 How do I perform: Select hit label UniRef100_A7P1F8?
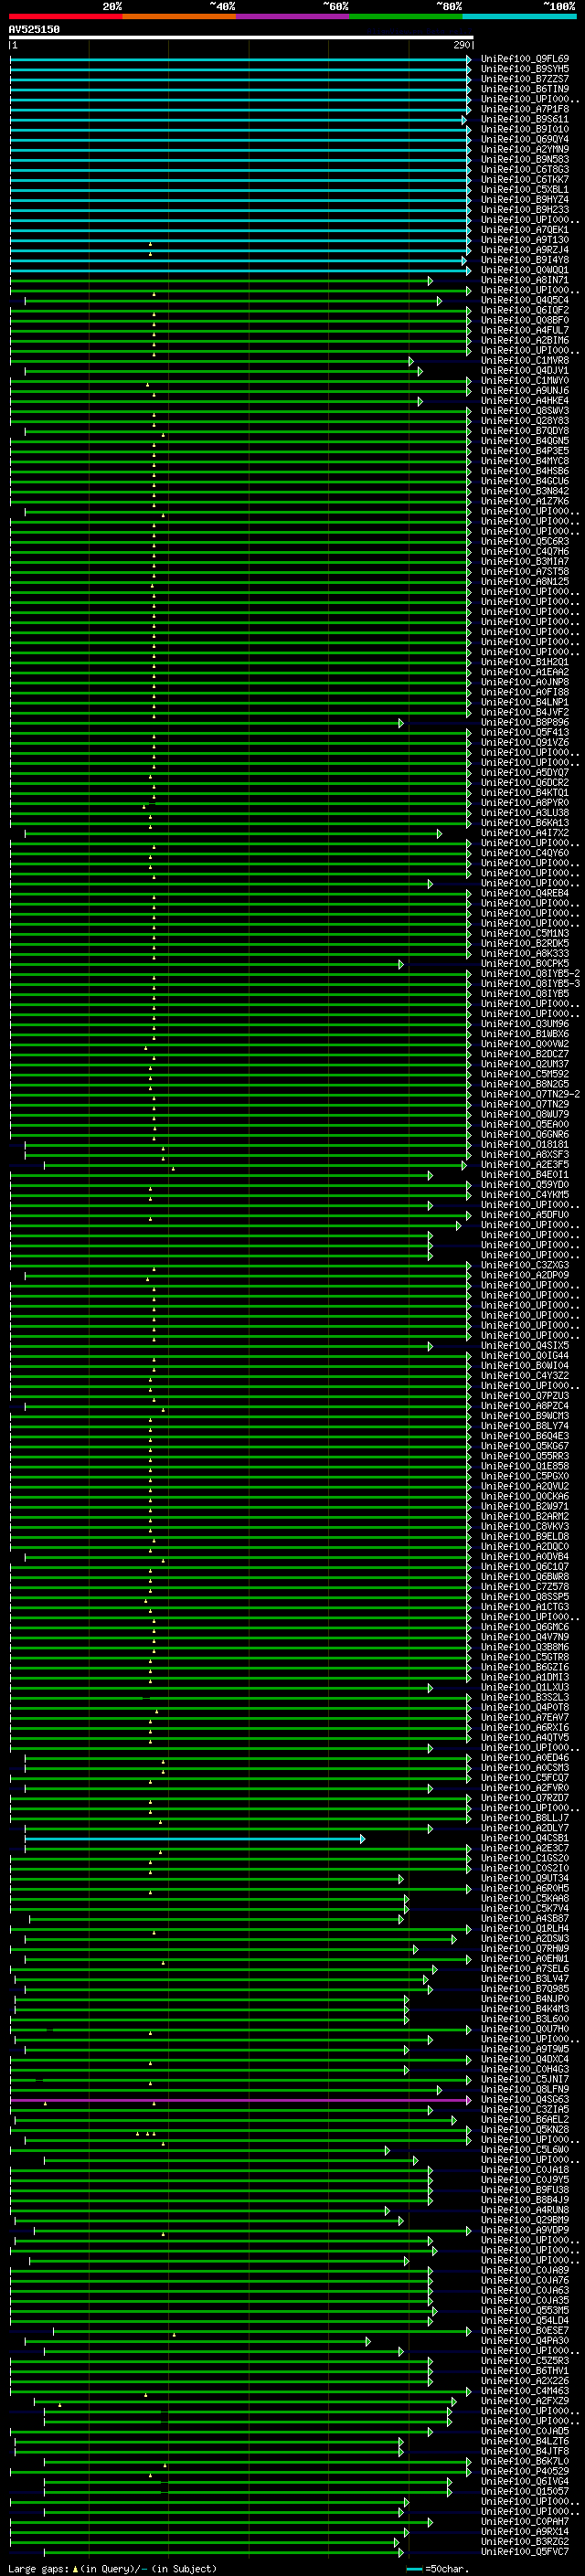525,109
